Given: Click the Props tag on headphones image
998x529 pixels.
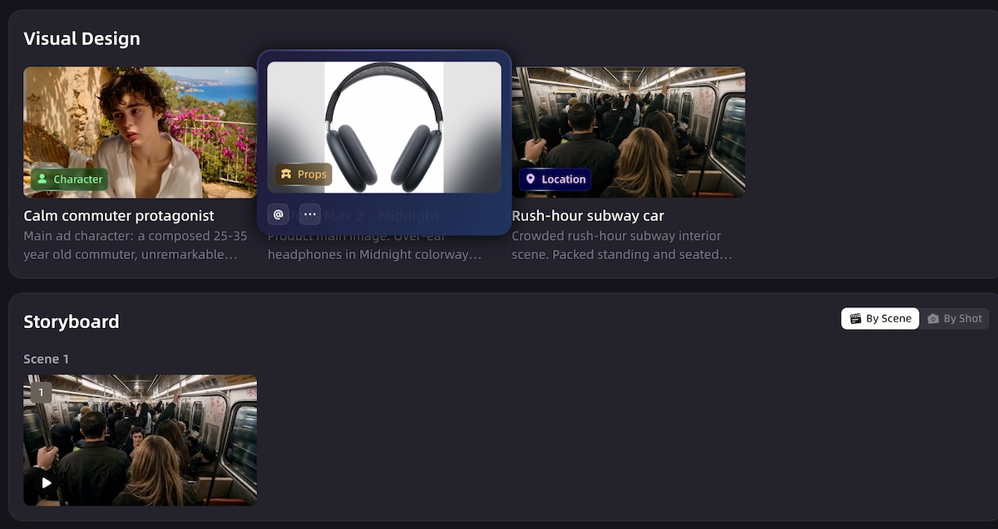Looking at the screenshot, I should (x=304, y=174).
